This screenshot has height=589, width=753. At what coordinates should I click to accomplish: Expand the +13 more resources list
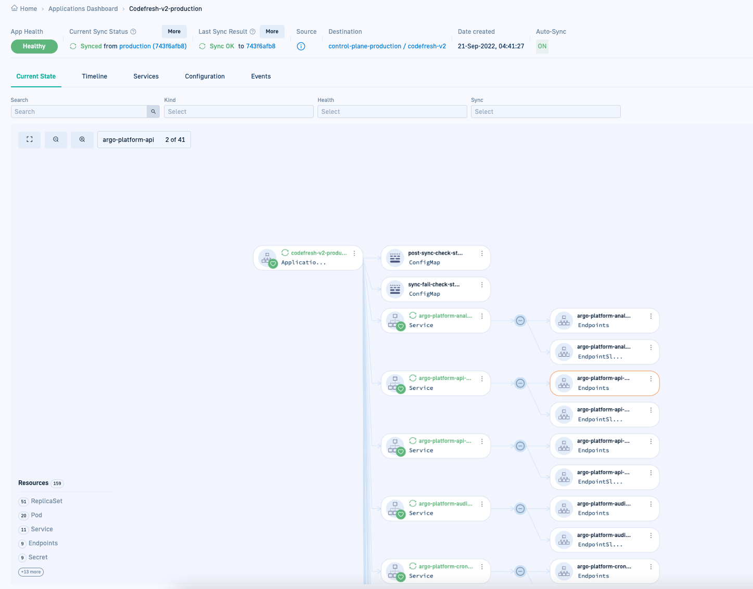click(x=31, y=572)
